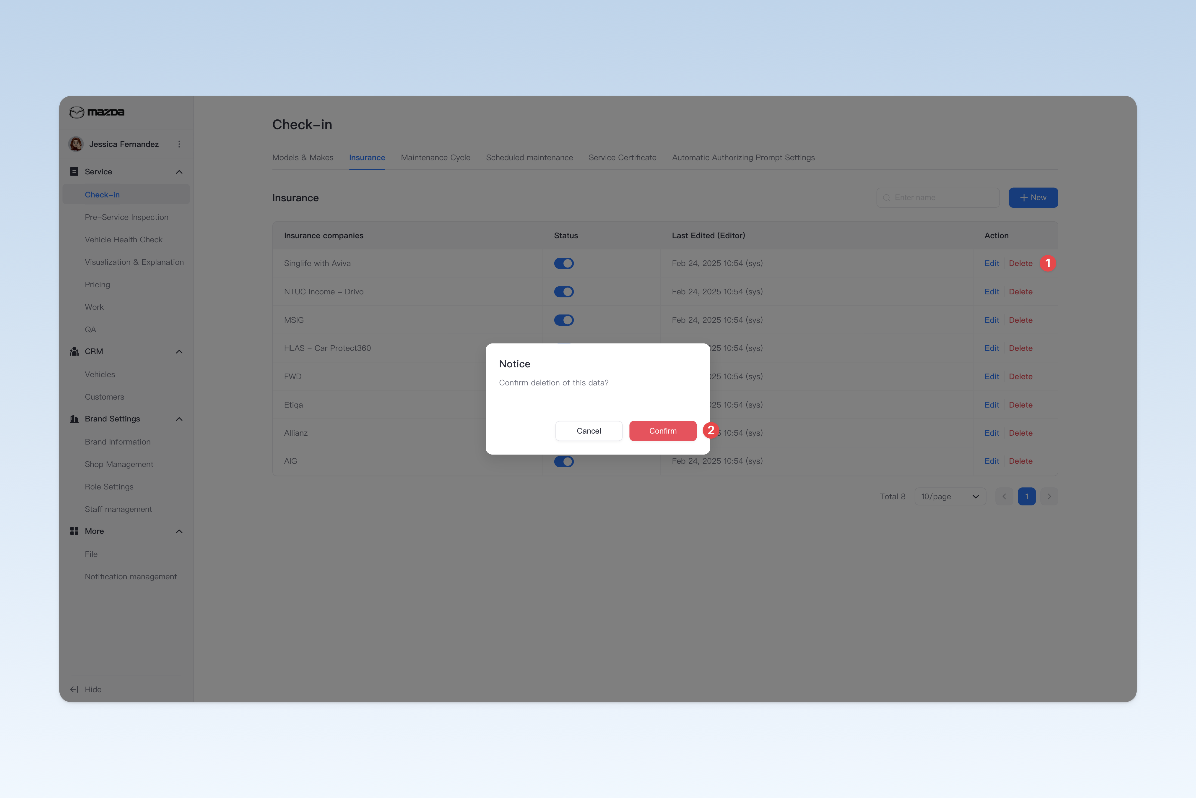
Task: Click Jessica Fernandez's avatar picture
Action: 76,144
